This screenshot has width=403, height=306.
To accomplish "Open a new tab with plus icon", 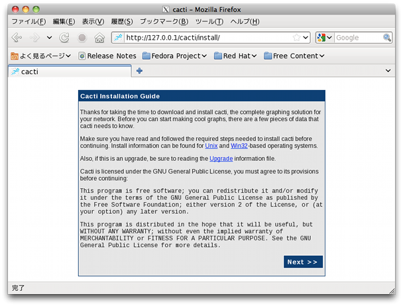I will coord(139,71).
